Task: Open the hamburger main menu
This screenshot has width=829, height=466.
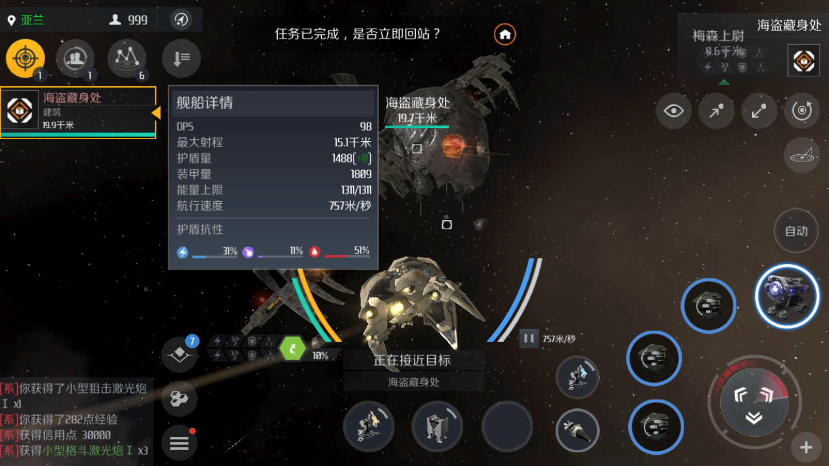Action: (x=180, y=443)
